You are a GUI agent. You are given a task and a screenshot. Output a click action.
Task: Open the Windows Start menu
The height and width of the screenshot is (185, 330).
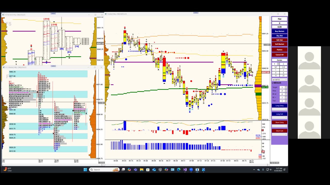[x=85, y=170]
